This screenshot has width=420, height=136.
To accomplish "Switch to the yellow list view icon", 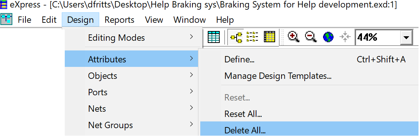I will tap(252, 37).
